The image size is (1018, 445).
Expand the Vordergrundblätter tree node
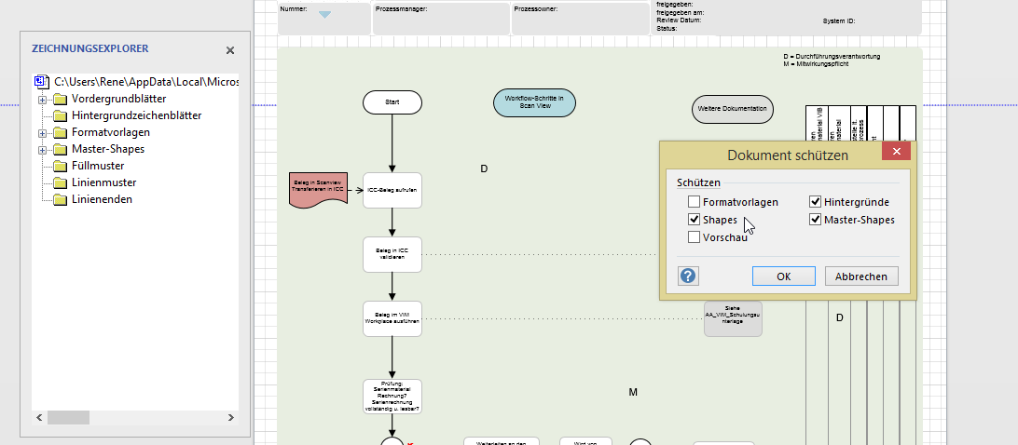pyautogui.click(x=42, y=99)
